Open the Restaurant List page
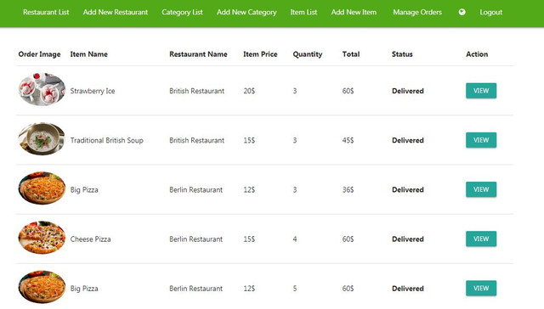Viewport: 544px width, 309px height. (46, 12)
